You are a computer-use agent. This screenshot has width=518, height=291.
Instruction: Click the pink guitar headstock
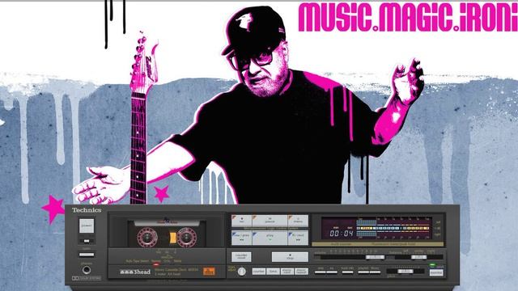(x=144, y=63)
